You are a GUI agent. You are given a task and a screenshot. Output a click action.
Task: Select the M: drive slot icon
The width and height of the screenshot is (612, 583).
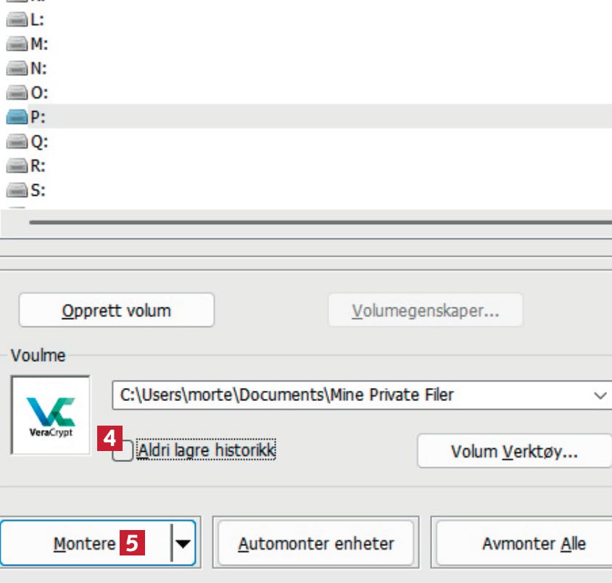17,44
